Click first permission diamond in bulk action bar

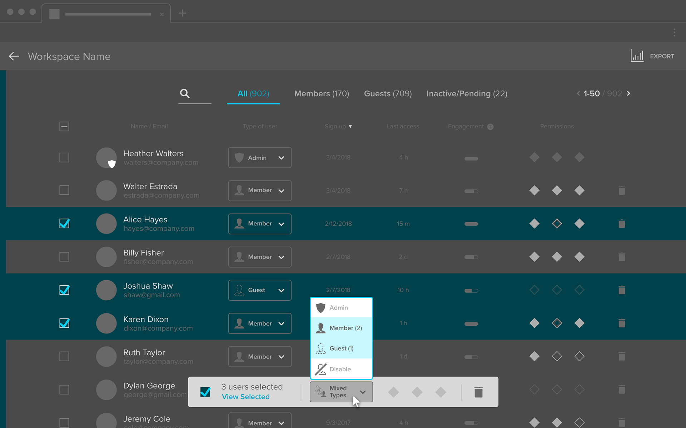coord(393,392)
